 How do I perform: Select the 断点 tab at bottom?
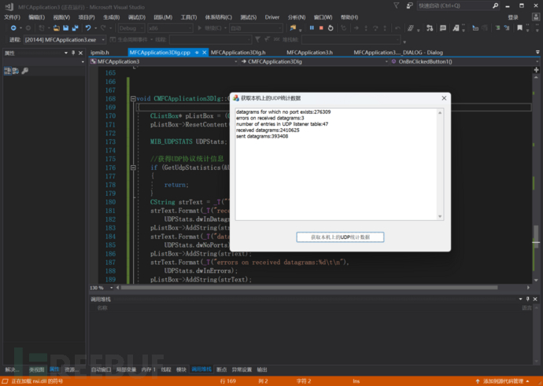[x=222, y=369]
